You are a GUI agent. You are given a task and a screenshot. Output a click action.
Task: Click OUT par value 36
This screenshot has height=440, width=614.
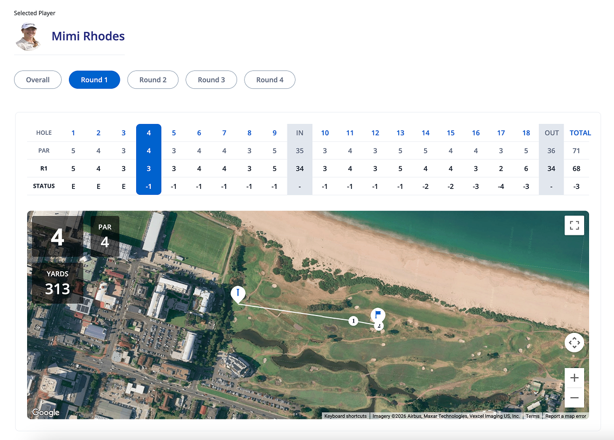pos(551,151)
